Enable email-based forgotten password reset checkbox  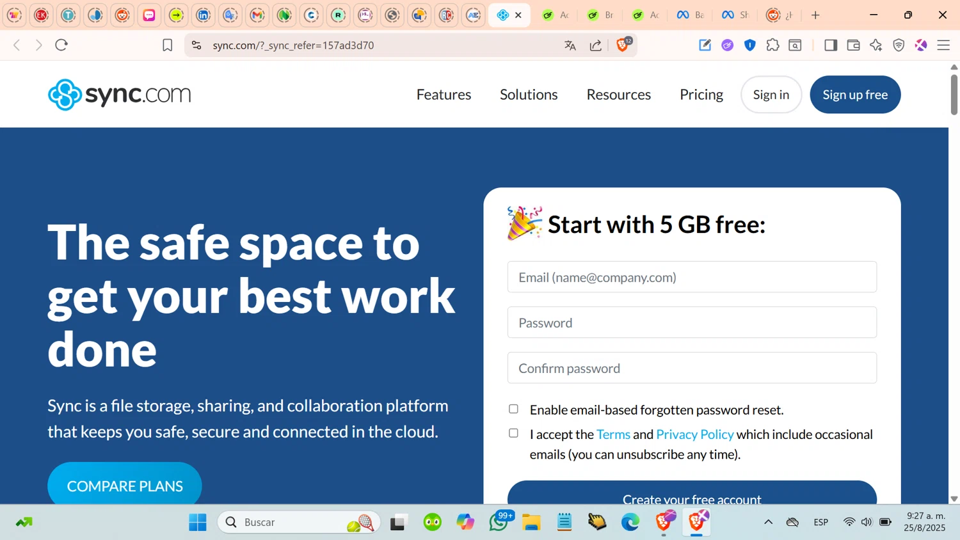[x=513, y=409]
